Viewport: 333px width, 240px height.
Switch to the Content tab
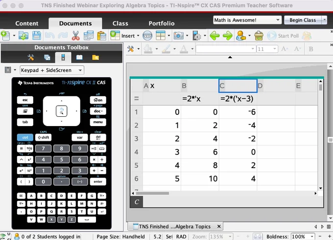point(27,23)
